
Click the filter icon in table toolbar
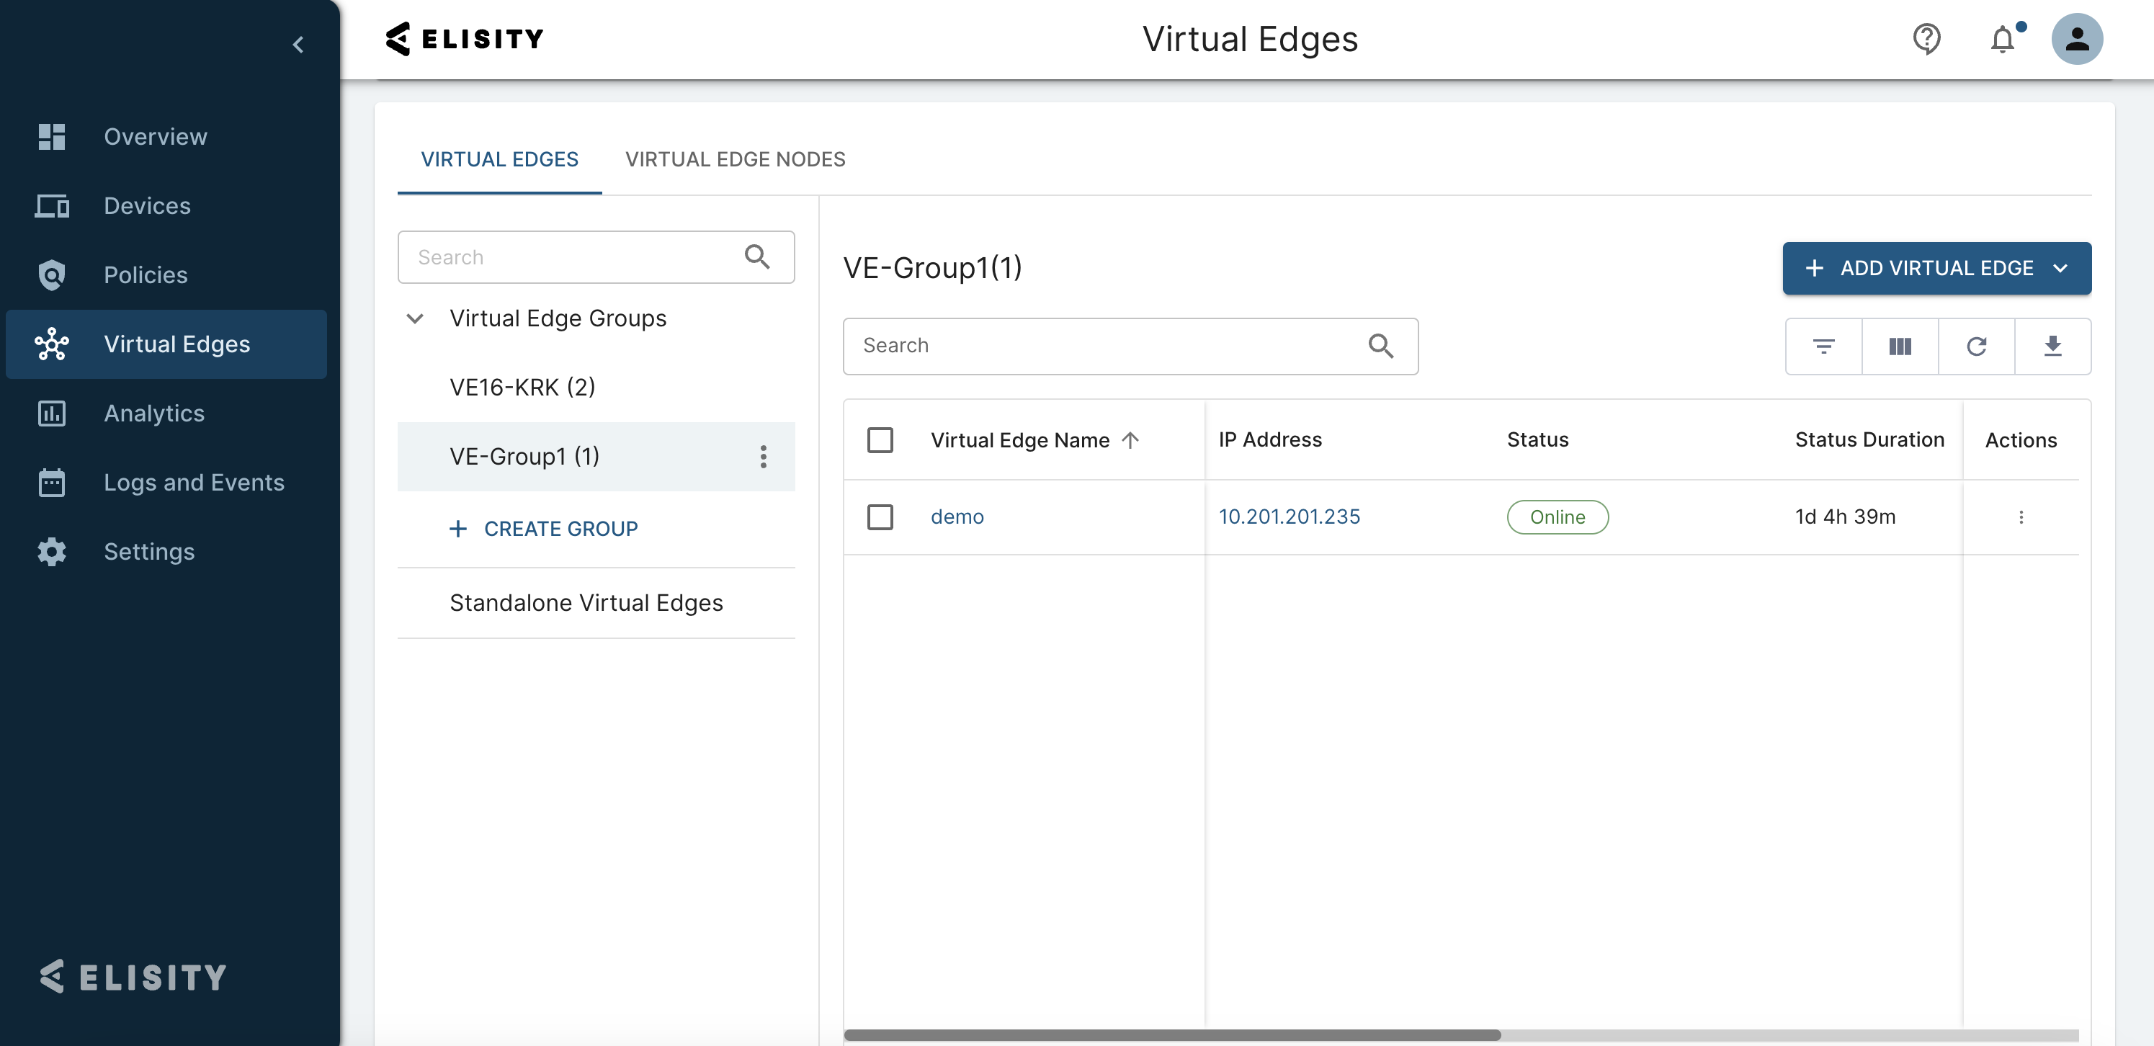click(x=1823, y=347)
